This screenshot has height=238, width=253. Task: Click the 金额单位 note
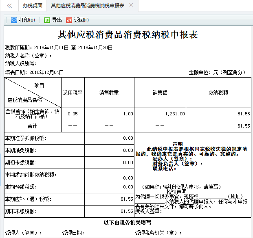pos(217,73)
